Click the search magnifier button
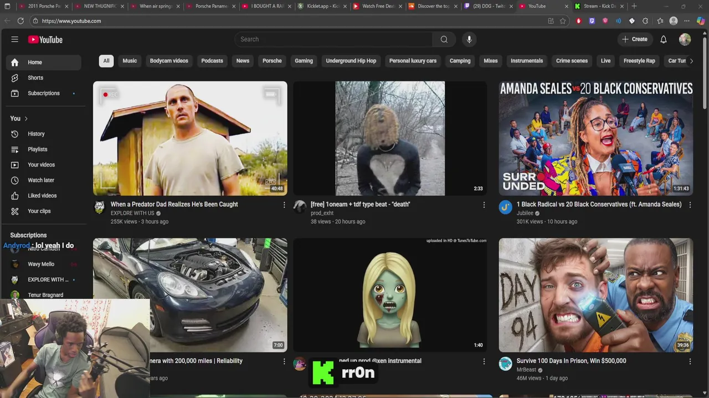709x398 pixels. coord(444,39)
